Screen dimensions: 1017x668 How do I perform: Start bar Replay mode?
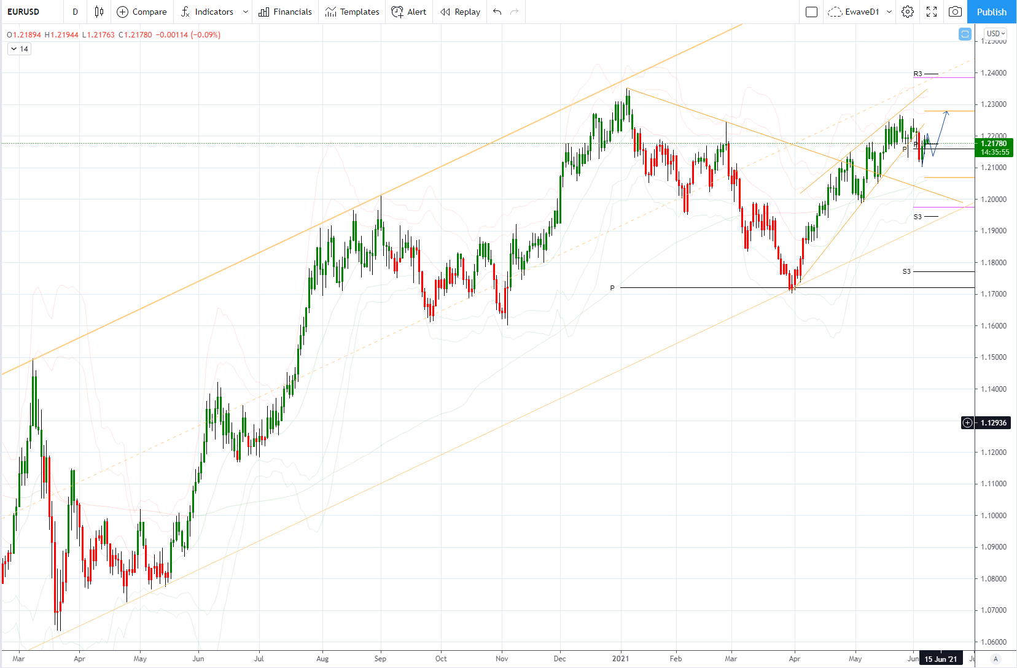pos(461,12)
